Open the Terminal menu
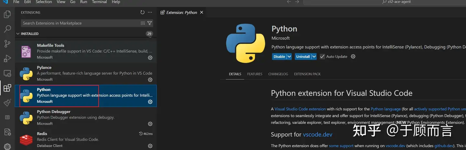Image resolution: width=466 pixels, height=150 pixels. pyautogui.click(x=100, y=2)
